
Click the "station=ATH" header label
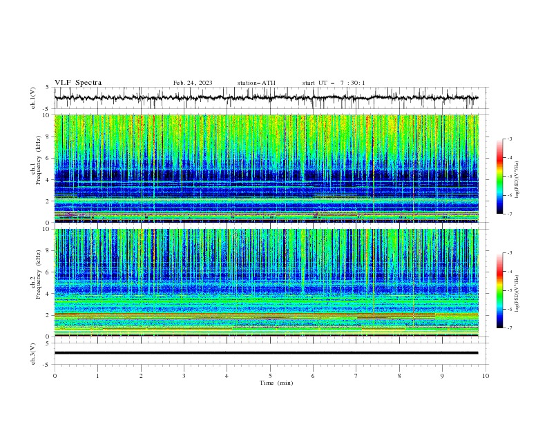[256, 83]
